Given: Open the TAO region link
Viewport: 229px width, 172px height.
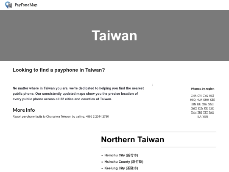Looking at the screenshot, I should [211, 113].
